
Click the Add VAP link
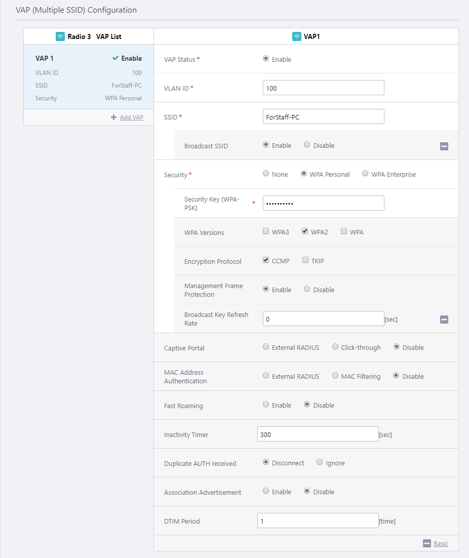click(131, 117)
